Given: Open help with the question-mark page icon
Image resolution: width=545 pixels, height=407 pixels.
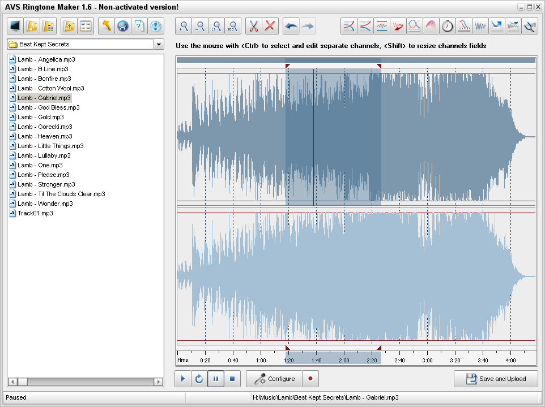Looking at the screenshot, I should click(x=139, y=26).
